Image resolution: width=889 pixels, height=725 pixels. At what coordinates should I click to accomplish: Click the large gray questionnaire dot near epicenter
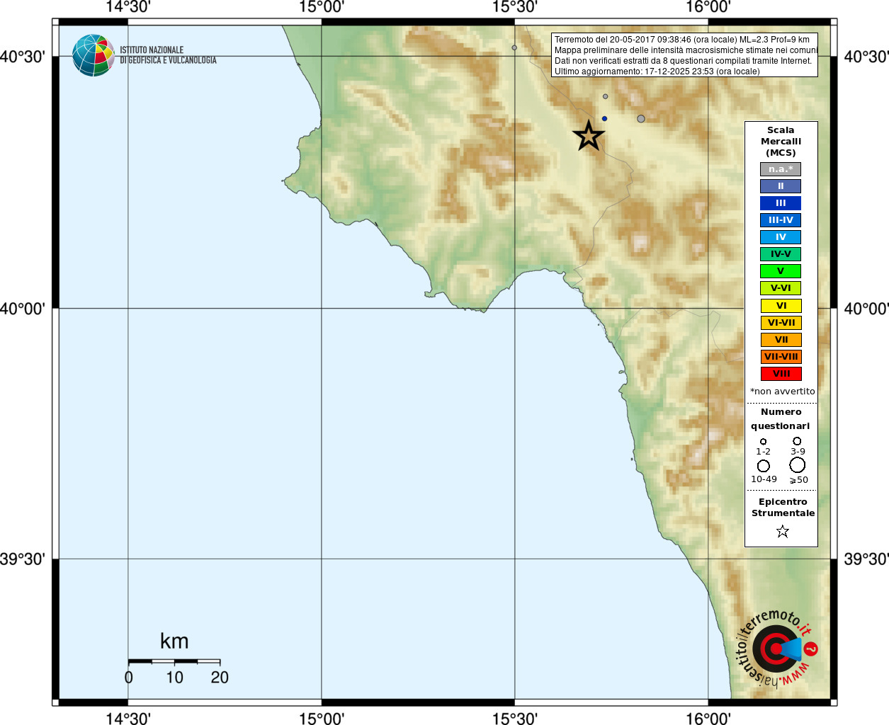pos(641,119)
